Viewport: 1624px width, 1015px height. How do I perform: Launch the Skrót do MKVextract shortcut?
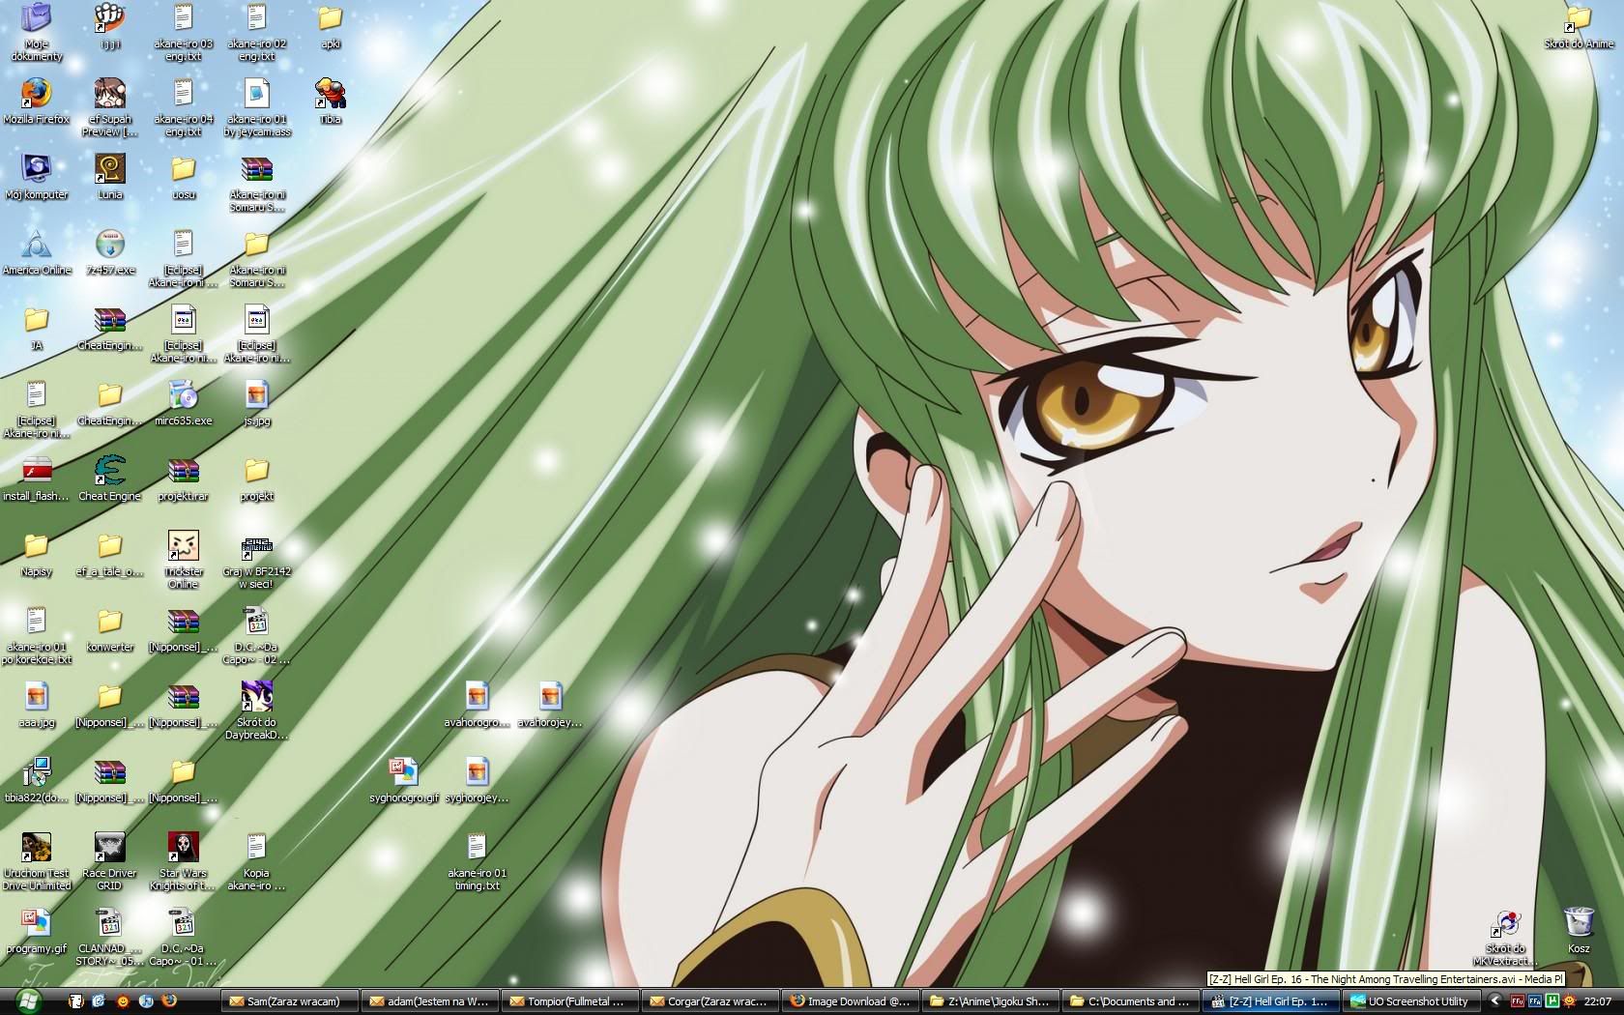(1505, 936)
